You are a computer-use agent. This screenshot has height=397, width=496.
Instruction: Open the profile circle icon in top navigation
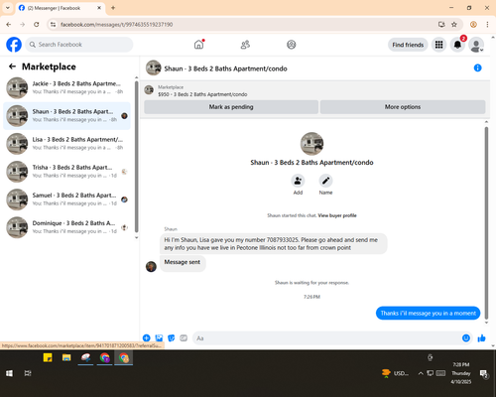(x=291, y=45)
